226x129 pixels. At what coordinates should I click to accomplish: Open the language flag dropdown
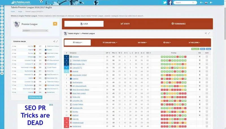(207, 3)
